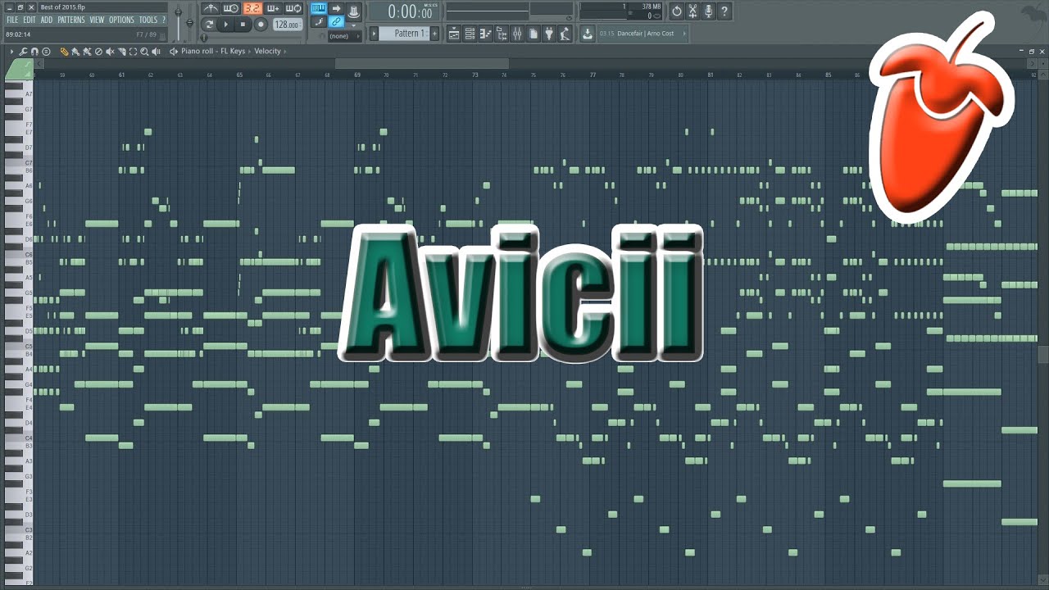Open the Mixer view
The height and width of the screenshot is (590, 1049).
coord(517,34)
